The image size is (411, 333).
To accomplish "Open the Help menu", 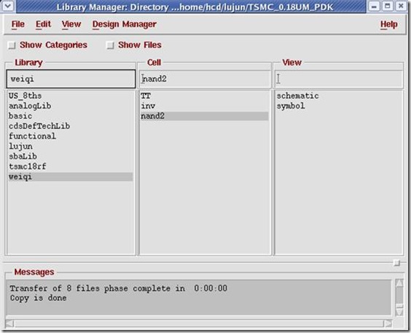I will [x=389, y=24].
